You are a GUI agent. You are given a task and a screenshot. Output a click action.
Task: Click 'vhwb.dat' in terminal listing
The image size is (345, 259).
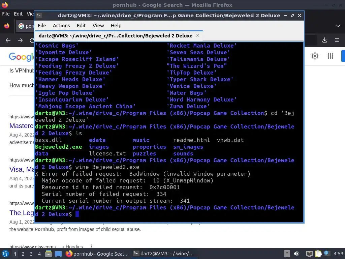pos(230,140)
